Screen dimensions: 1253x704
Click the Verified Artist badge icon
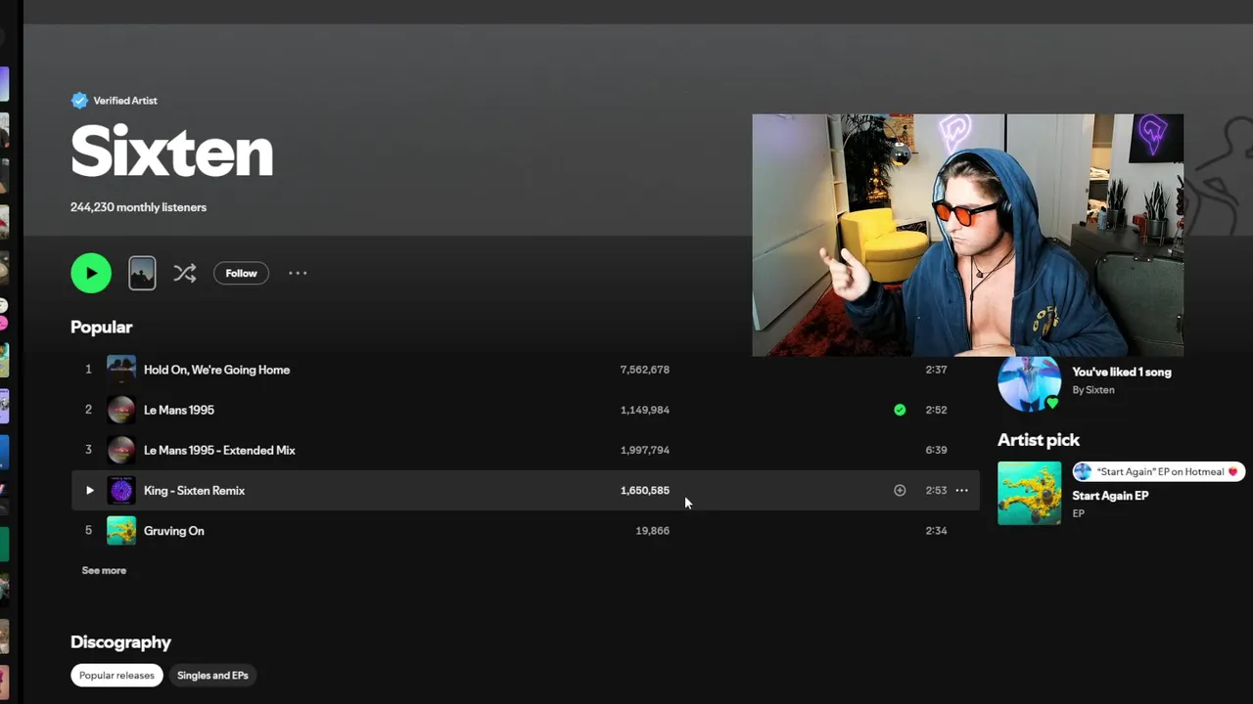[79, 100]
